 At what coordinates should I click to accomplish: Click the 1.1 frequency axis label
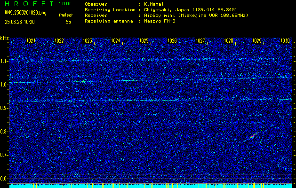[x=3, y=61]
